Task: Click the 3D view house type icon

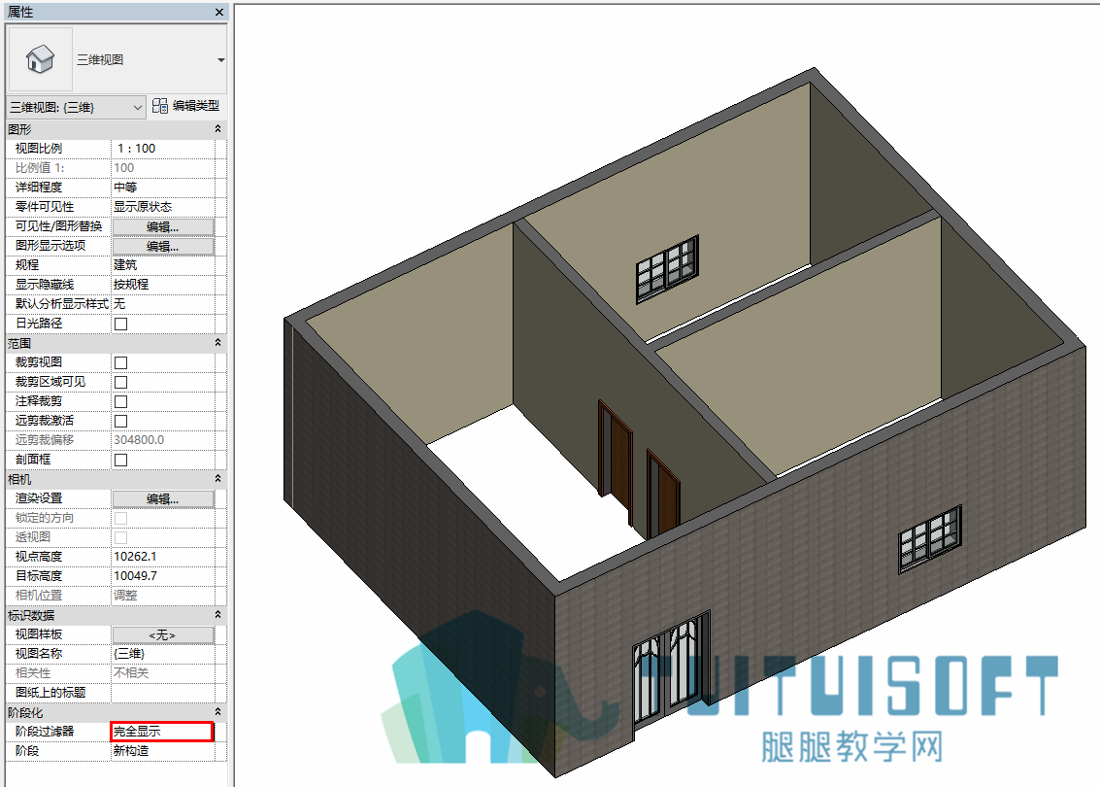Action: pos(40,59)
